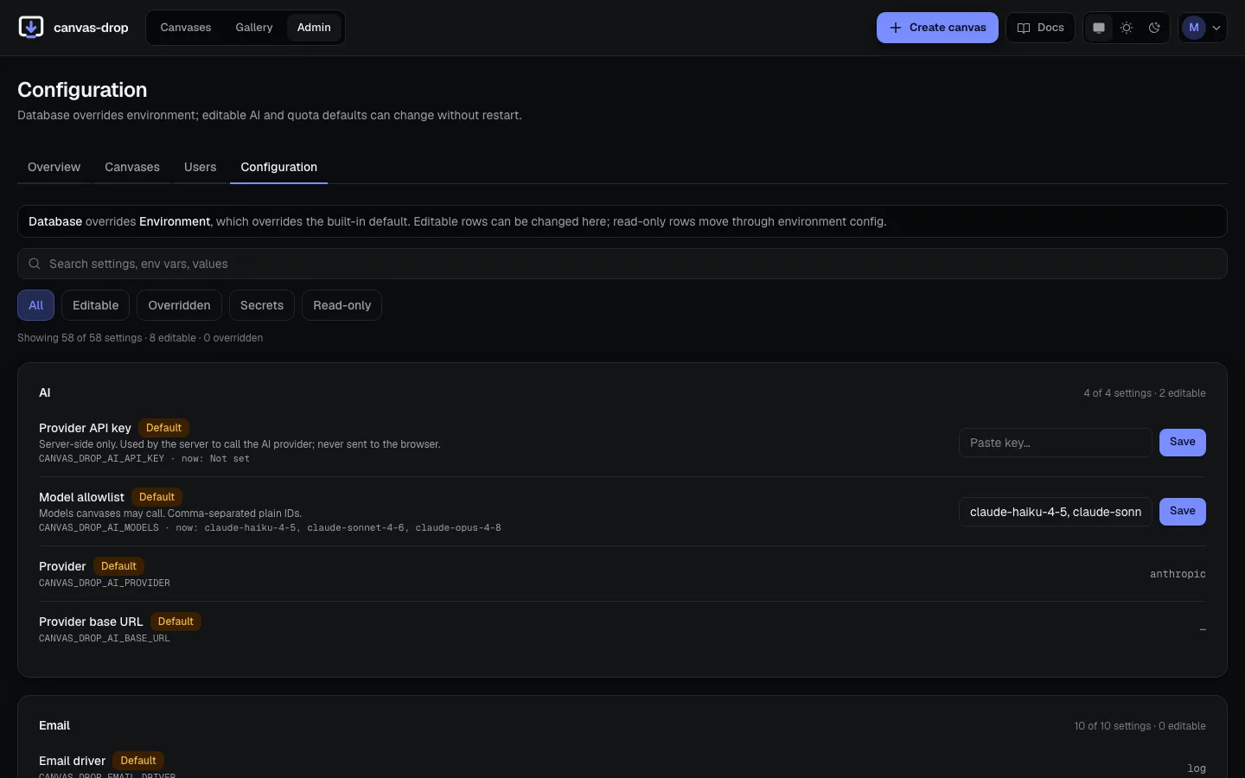
Task: Open the Docs link
Action: click(x=1040, y=28)
